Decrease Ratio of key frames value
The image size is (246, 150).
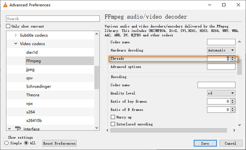click(233, 103)
